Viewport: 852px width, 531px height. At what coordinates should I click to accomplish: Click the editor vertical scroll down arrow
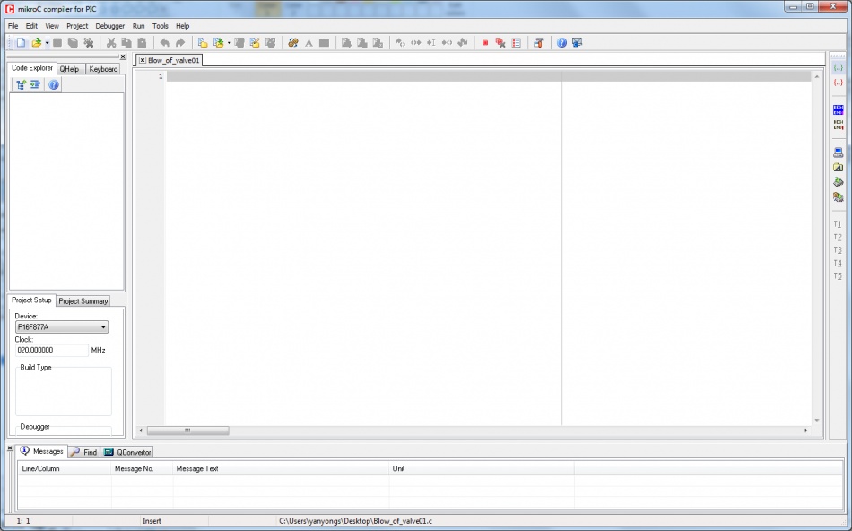tap(817, 420)
